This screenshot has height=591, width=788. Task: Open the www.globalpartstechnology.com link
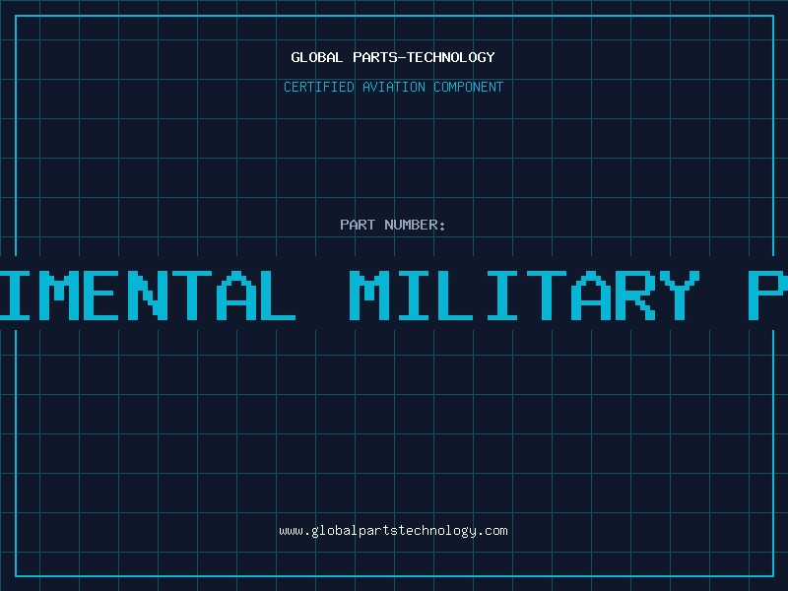click(393, 531)
